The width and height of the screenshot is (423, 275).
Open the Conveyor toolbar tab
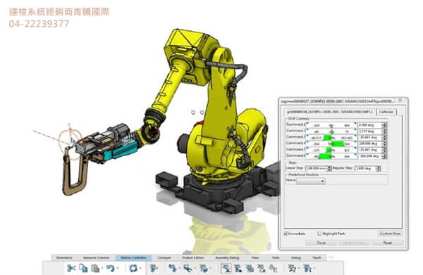pos(164,258)
